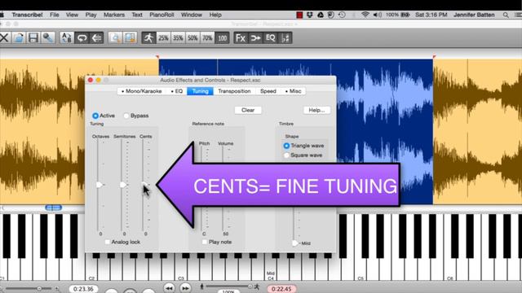Open a file with the folder icon
522x293 pixels.
coord(18,38)
